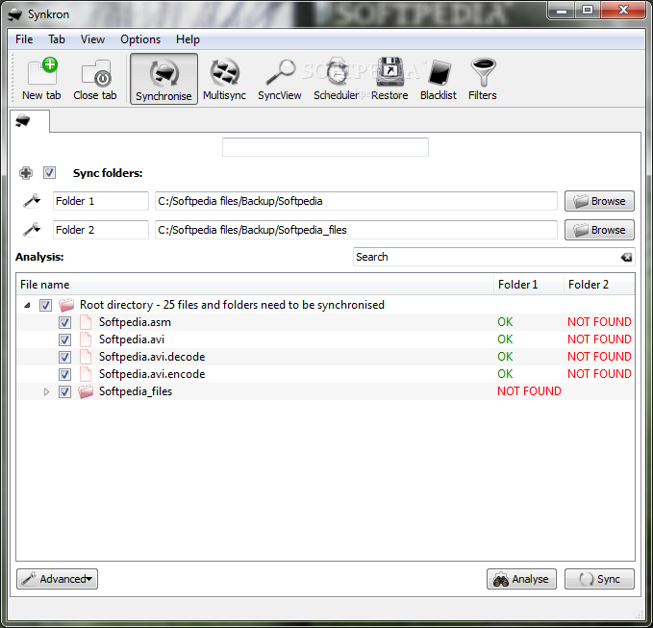Select the Root directory summary text
The height and width of the screenshot is (628, 653).
(x=232, y=305)
